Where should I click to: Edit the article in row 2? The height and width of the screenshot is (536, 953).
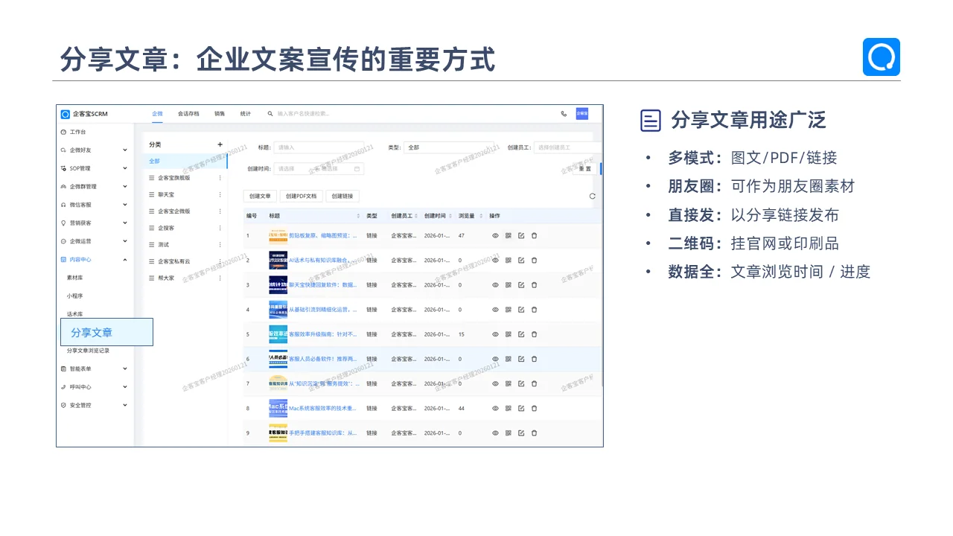[521, 261]
